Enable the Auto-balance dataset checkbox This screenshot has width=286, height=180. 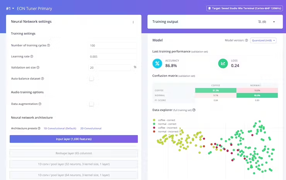[x=92, y=79]
